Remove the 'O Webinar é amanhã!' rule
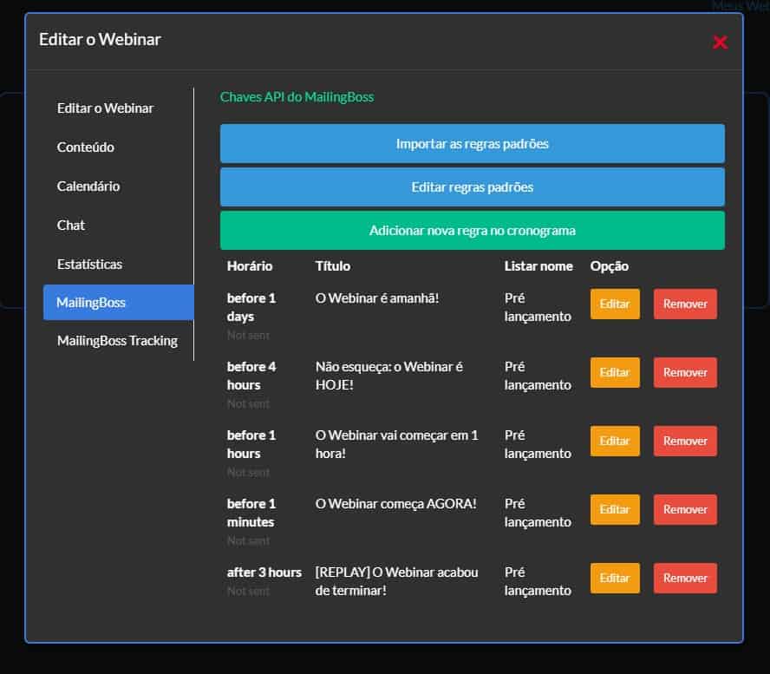This screenshot has height=674, width=770. pyautogui.click(x=685, y=304)
